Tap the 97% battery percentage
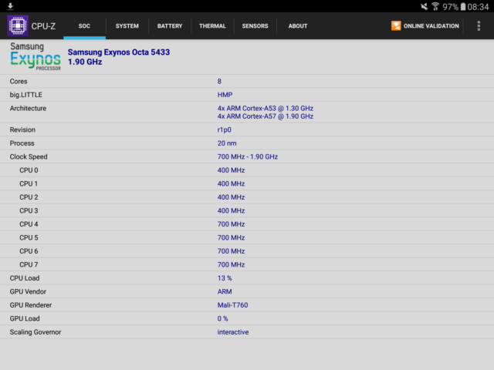The image size is (494, 370). [450, 7]
